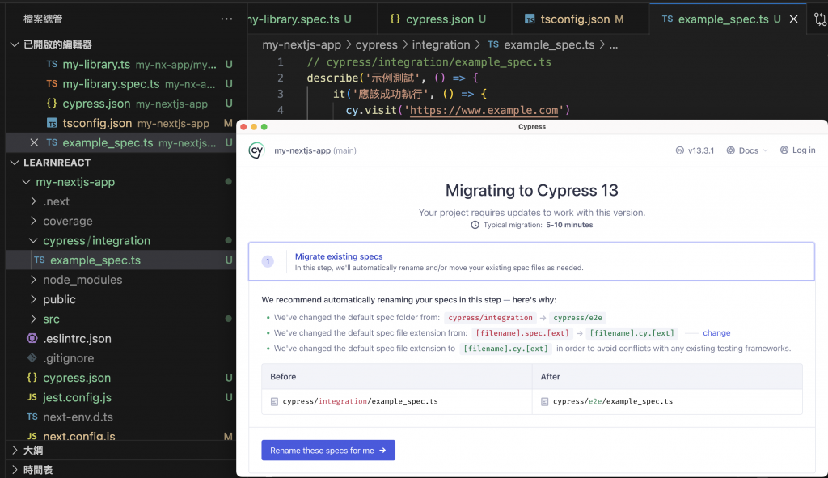Open tsconfig.json in open editors list
Image resolution: width=828 pixels, height=478 pixels.
[x=121, y=123]
